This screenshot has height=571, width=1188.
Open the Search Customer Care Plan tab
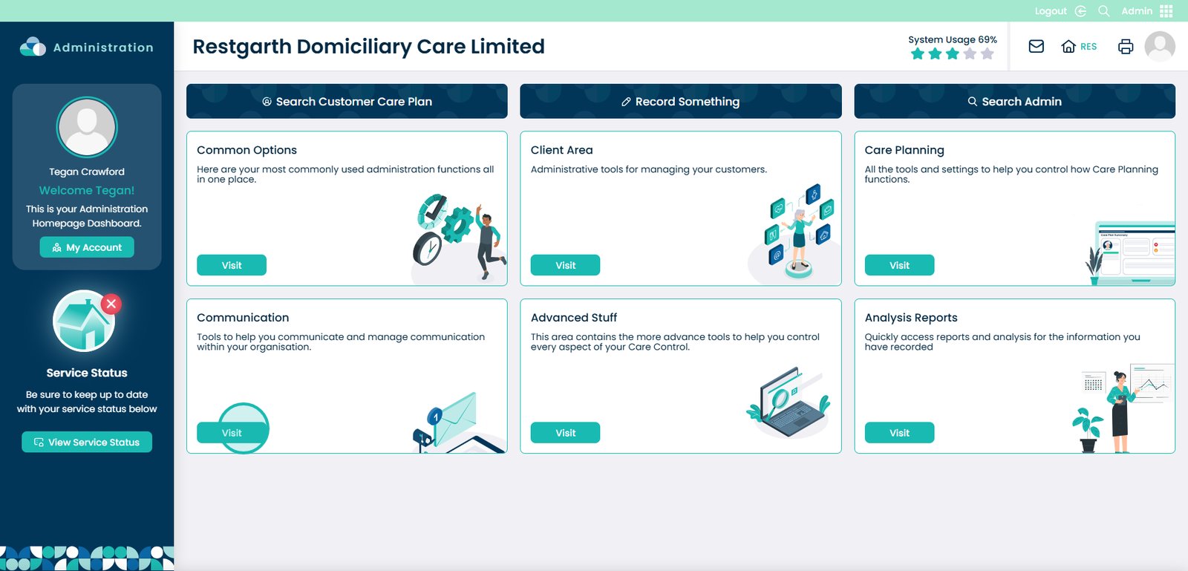coord(347,101)
